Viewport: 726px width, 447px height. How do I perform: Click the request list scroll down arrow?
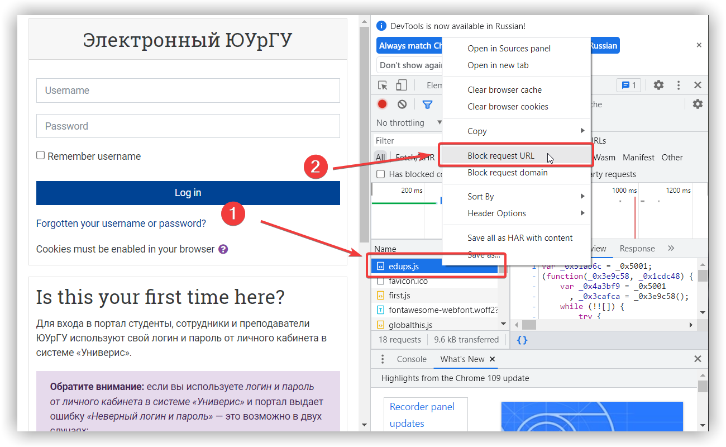pos(503,324)
